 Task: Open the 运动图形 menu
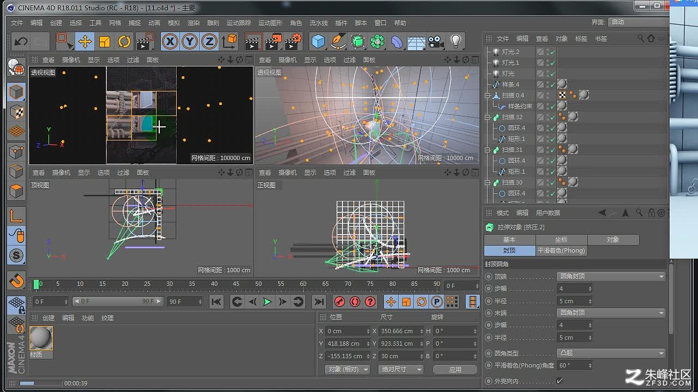(x=270, y=23)
